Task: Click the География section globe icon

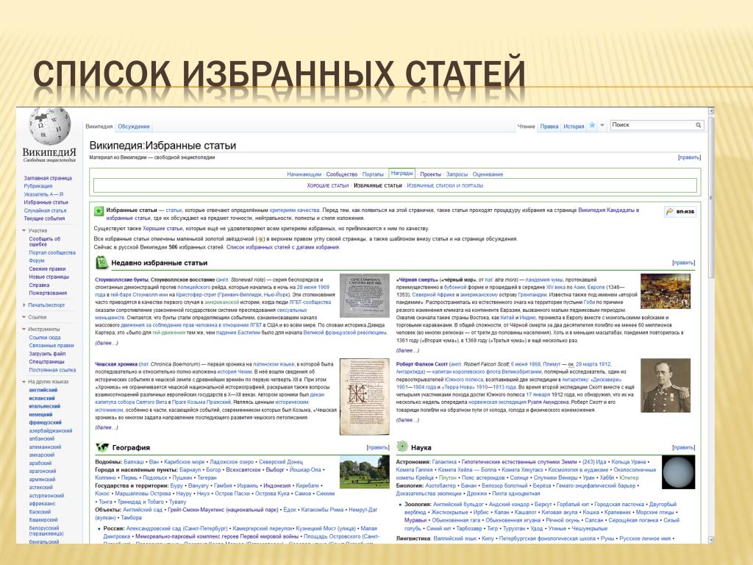Action: pos(101,447)
